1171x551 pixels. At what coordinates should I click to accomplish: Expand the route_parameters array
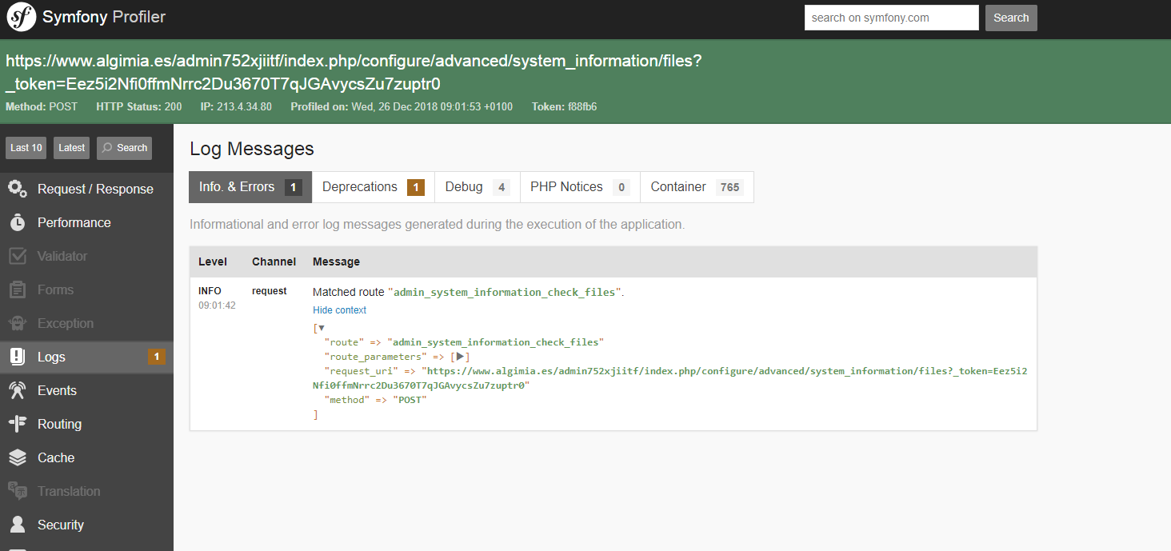(x=460, y=357)
